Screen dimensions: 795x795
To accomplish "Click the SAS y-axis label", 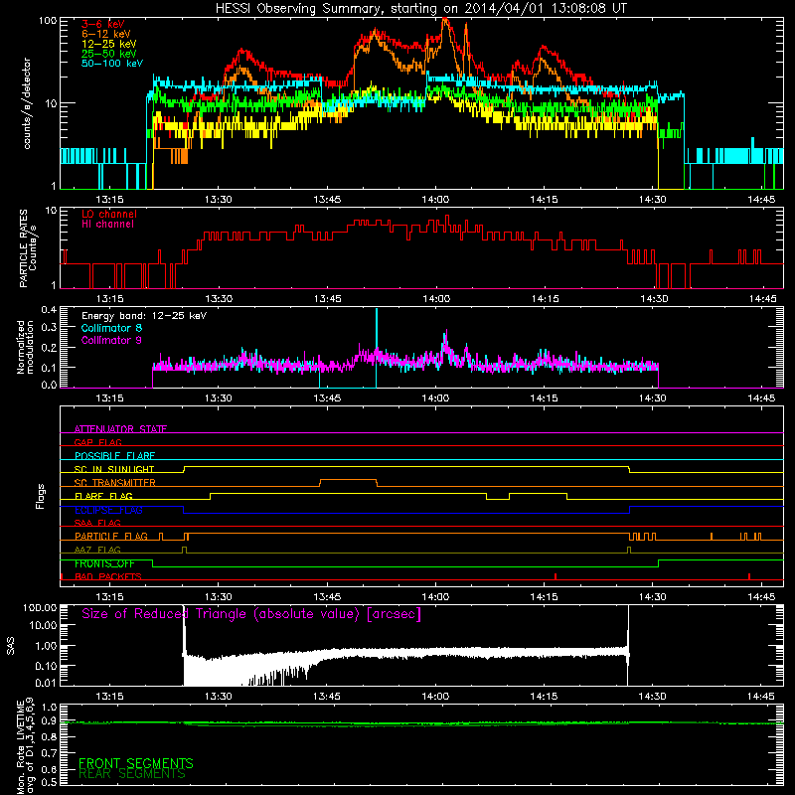I will tap(11, 646).
